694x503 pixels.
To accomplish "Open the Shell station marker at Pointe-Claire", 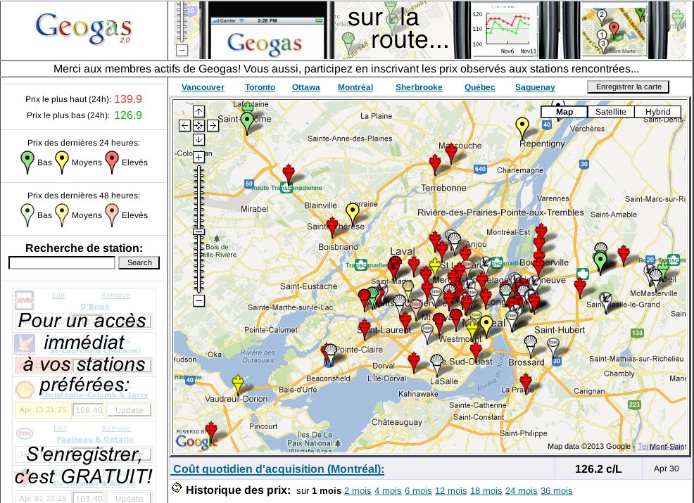I will [330, 355].
